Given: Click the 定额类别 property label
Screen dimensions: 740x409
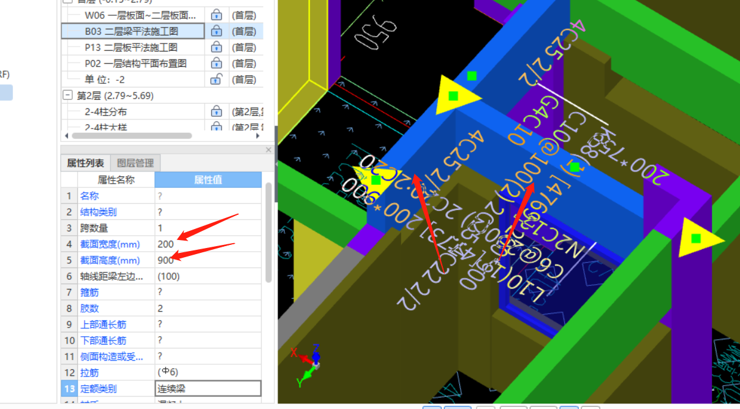Looking at the screenshot, I should [x=99, y=388].
